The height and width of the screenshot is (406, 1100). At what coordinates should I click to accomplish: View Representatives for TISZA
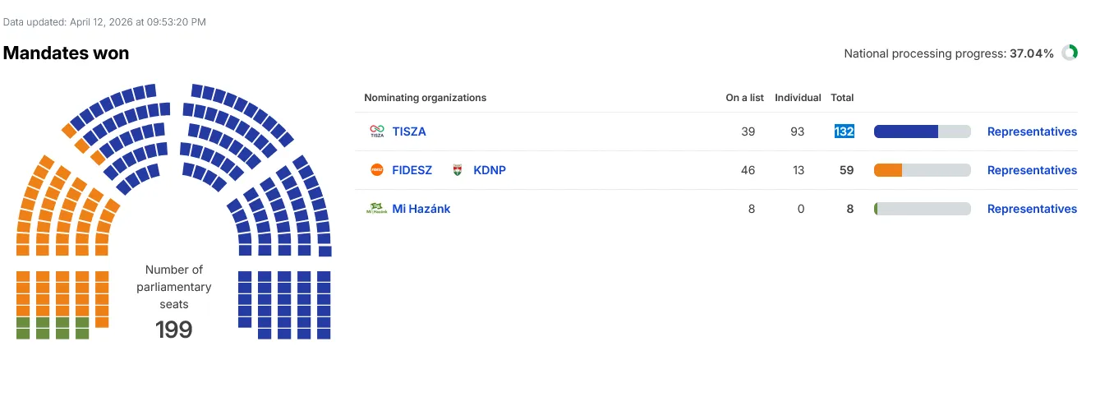[1032, 131]
